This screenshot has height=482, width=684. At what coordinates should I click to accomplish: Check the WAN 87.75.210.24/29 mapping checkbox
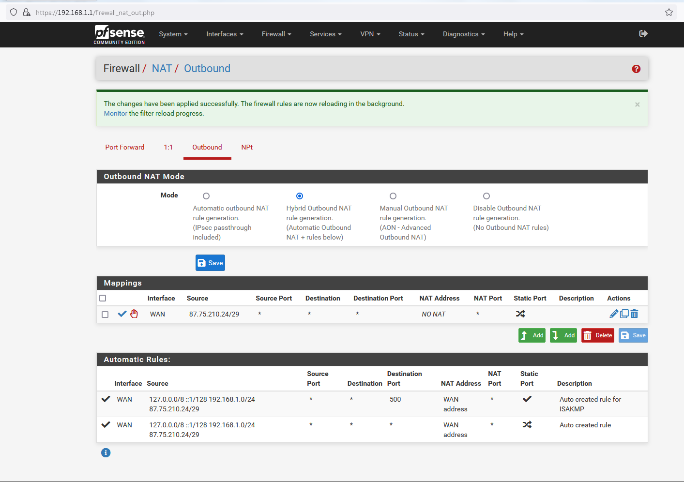[105, 315]
